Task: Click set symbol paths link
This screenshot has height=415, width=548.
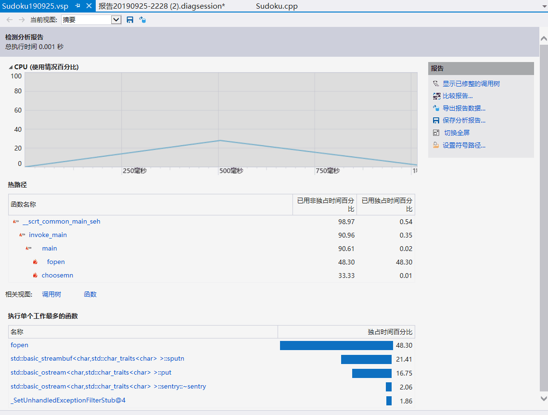Action: coord(464,145)
